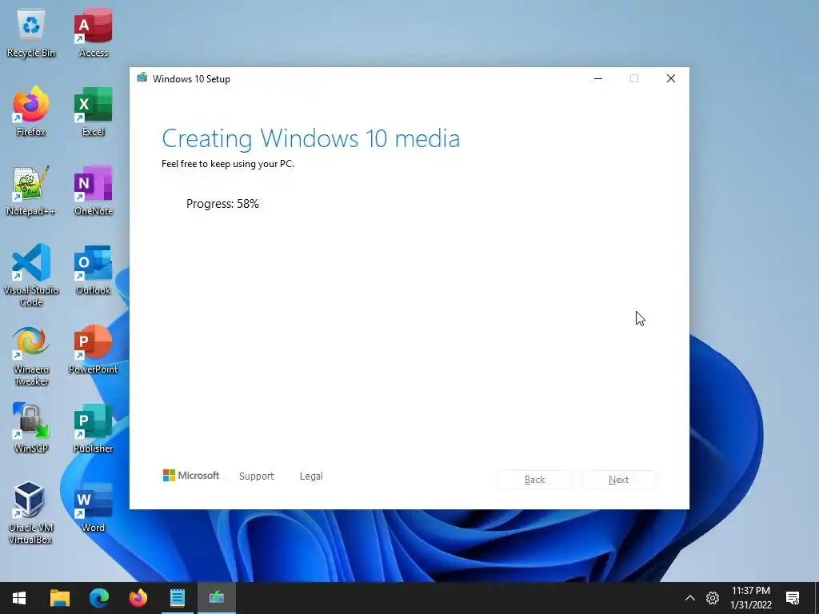The image size is (819, 614).
Task: Click the Windows 10 Setup taskbar button
Action: pos(216,598)
